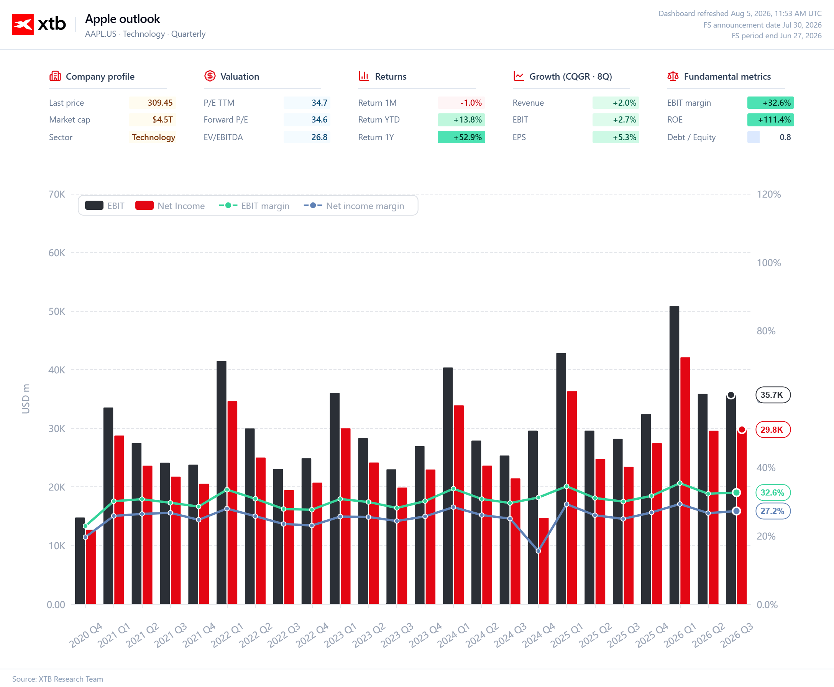Click the xtb logo
Screen dimensions: 834x687
[x=39, y=24]
